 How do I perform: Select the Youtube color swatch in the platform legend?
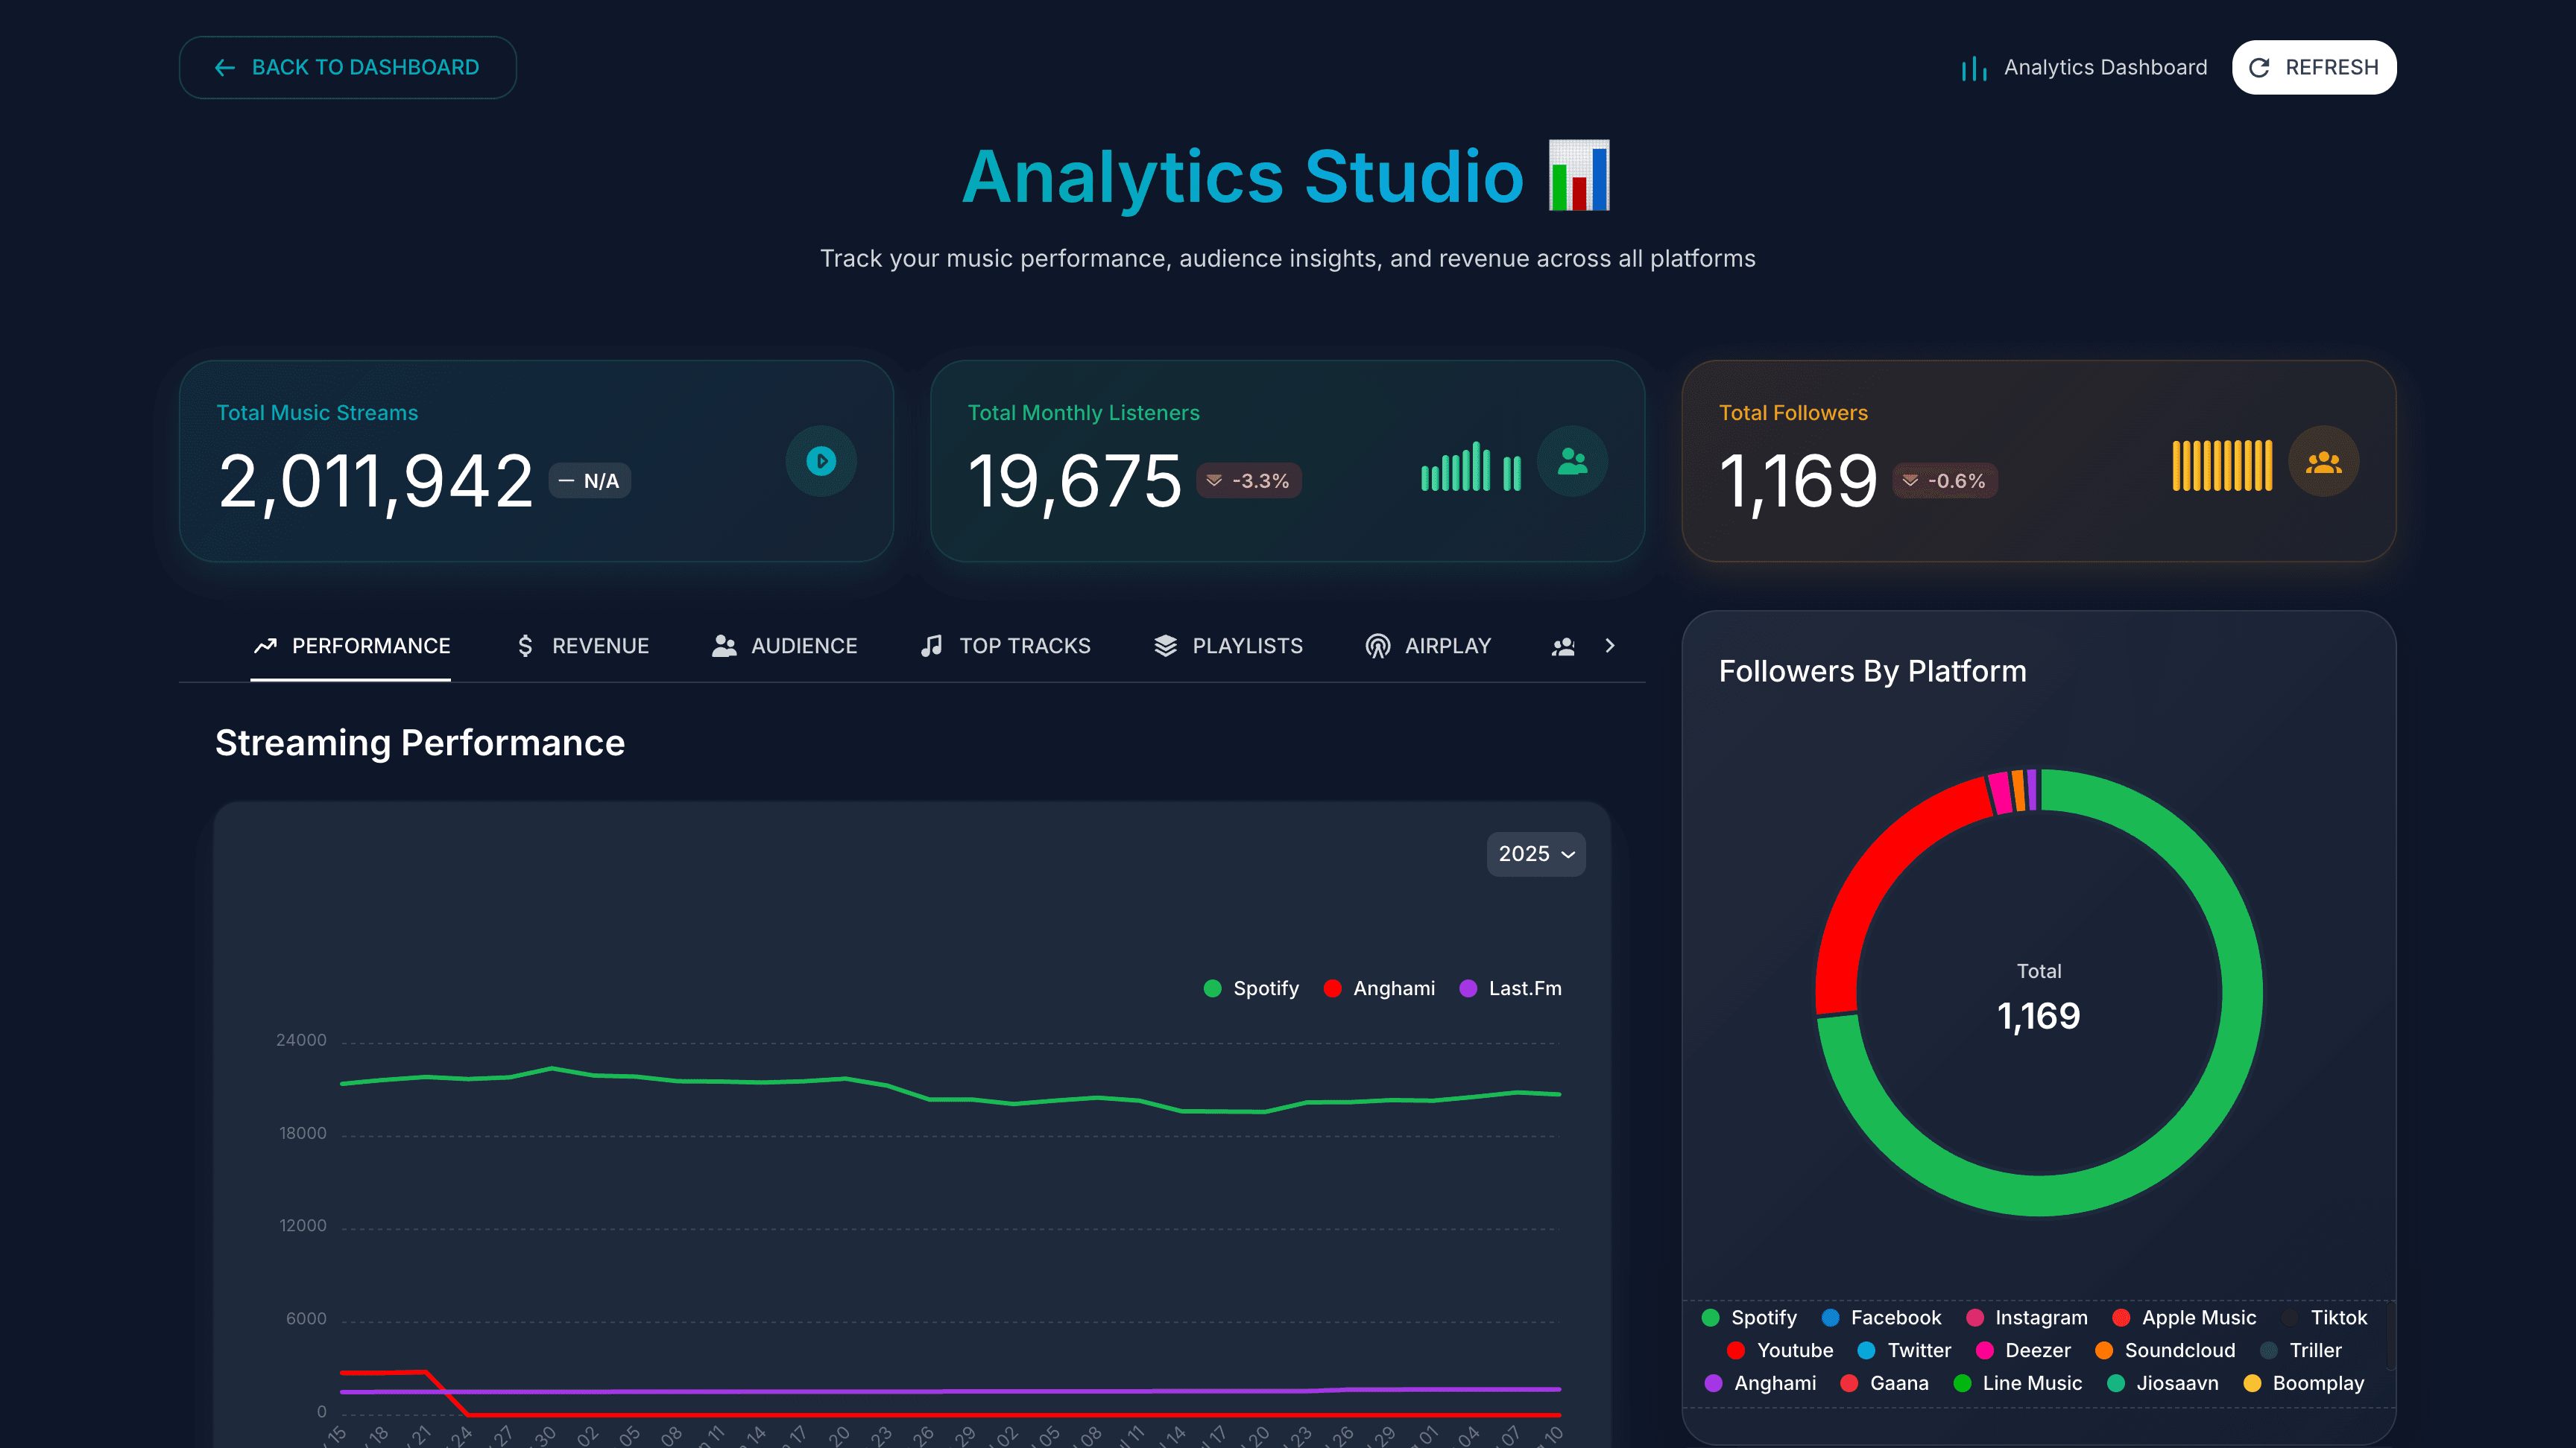pyautogui.click(x=1735, y=1350)
